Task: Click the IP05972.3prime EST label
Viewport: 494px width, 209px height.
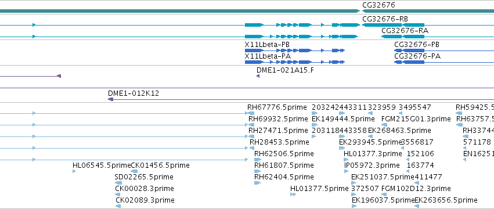Action: [x=372, y=165]
